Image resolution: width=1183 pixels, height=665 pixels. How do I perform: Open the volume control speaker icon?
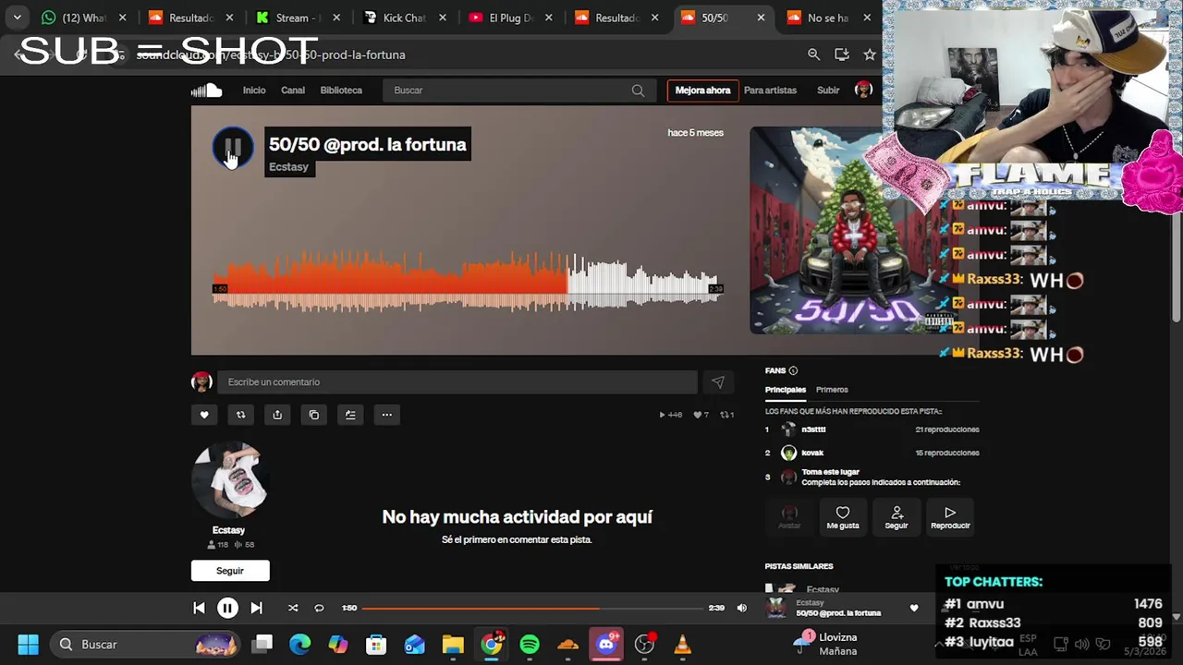click(x=741, y=608)
